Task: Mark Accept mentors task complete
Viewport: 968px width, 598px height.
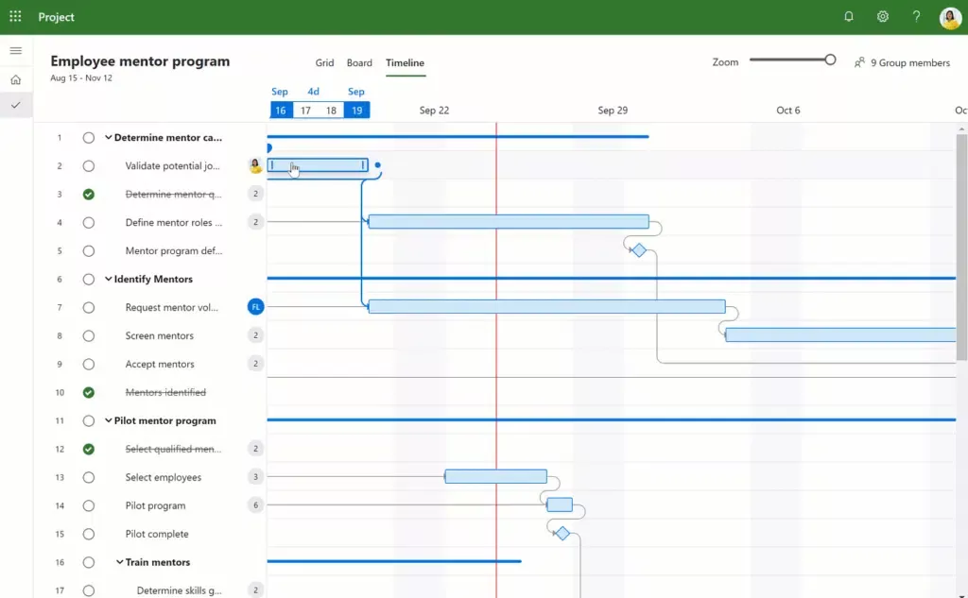Action: pos(88,364)
